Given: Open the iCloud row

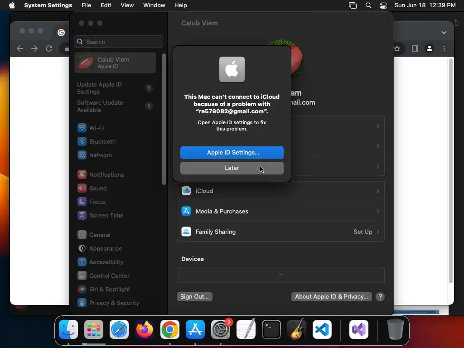Looking at the screenshot, I should click(280, 191).
